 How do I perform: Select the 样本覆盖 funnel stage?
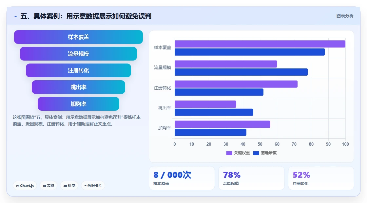pos(78,37)
